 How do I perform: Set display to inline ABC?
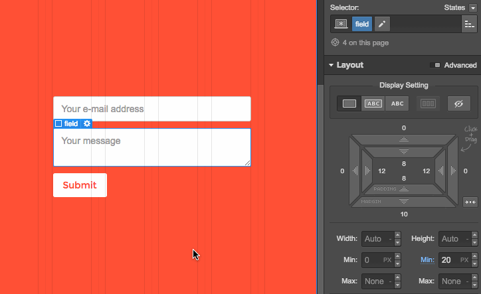point(397,104)
